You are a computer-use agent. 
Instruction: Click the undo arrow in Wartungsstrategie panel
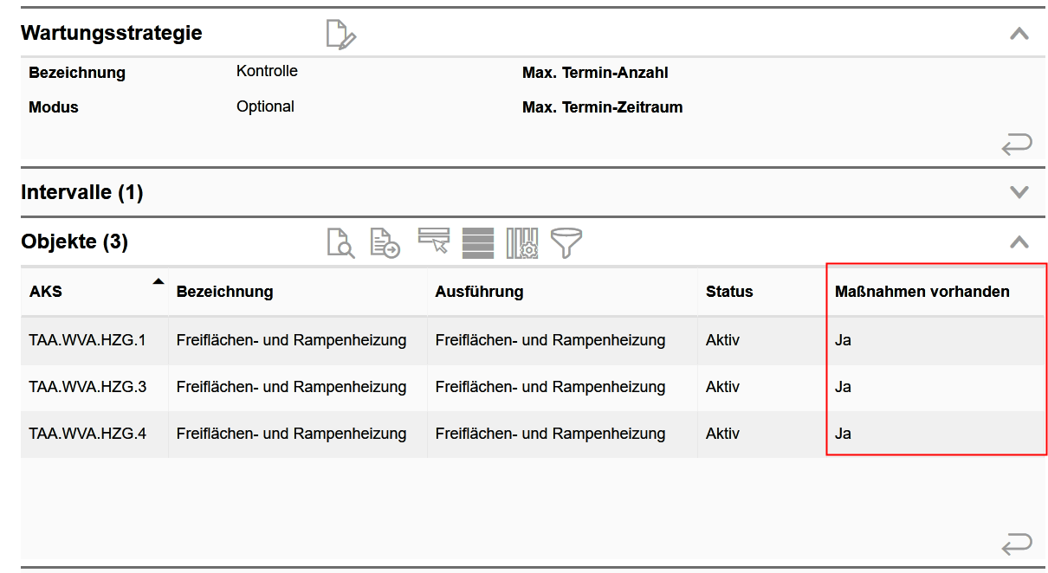(x=1017, y=144)
